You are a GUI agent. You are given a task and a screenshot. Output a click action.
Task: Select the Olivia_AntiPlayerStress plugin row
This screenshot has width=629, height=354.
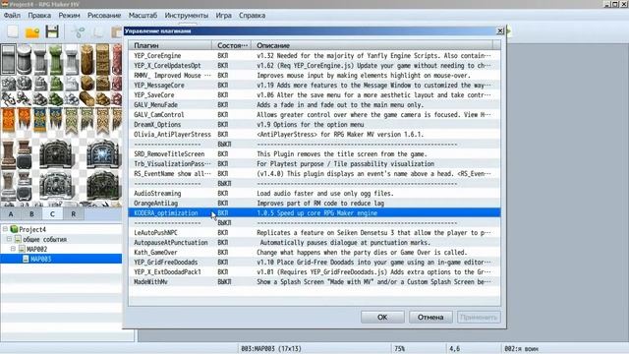[314, 134]
